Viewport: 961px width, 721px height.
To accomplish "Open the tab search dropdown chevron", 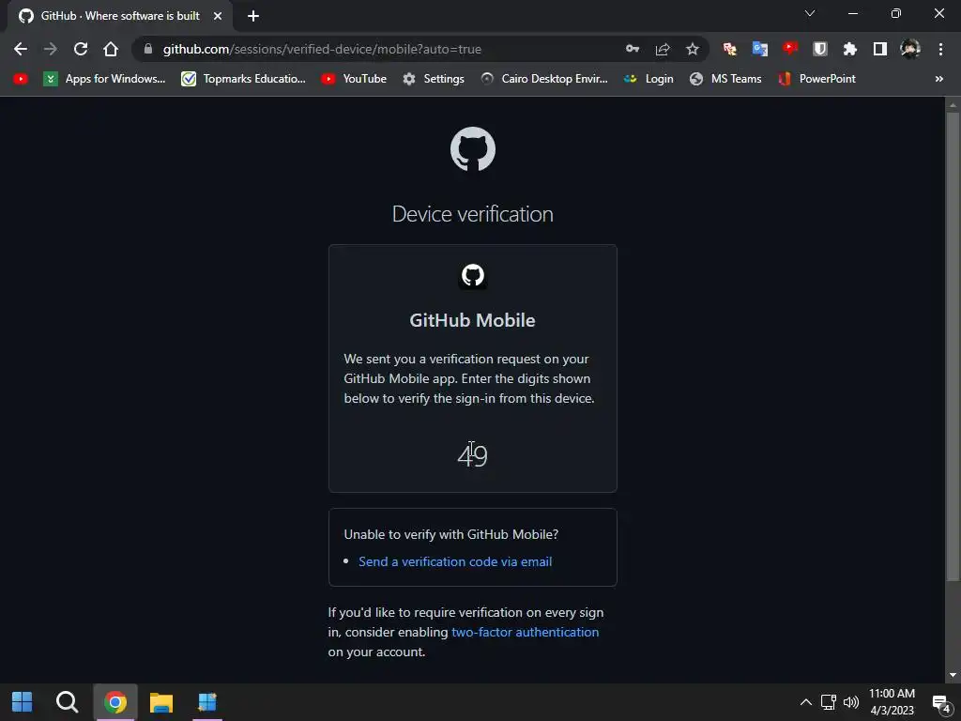I will 810,13.
